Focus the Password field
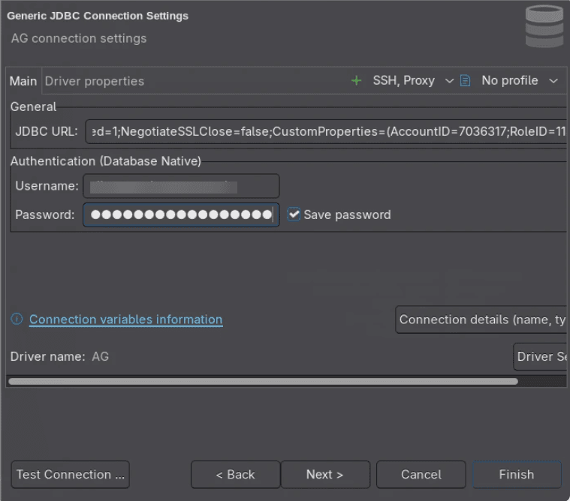 pyautogui.click(x=181, y=215)
